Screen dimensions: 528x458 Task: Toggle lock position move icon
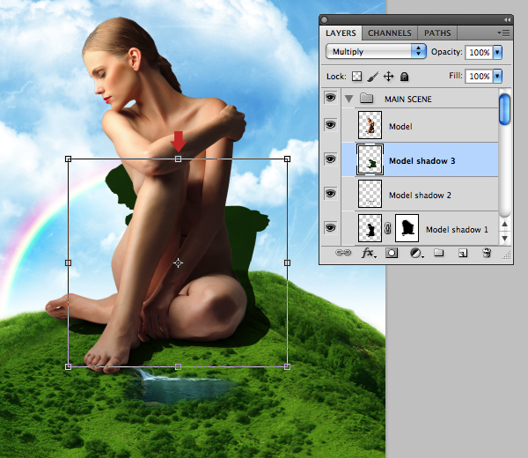tap(388, 77)
